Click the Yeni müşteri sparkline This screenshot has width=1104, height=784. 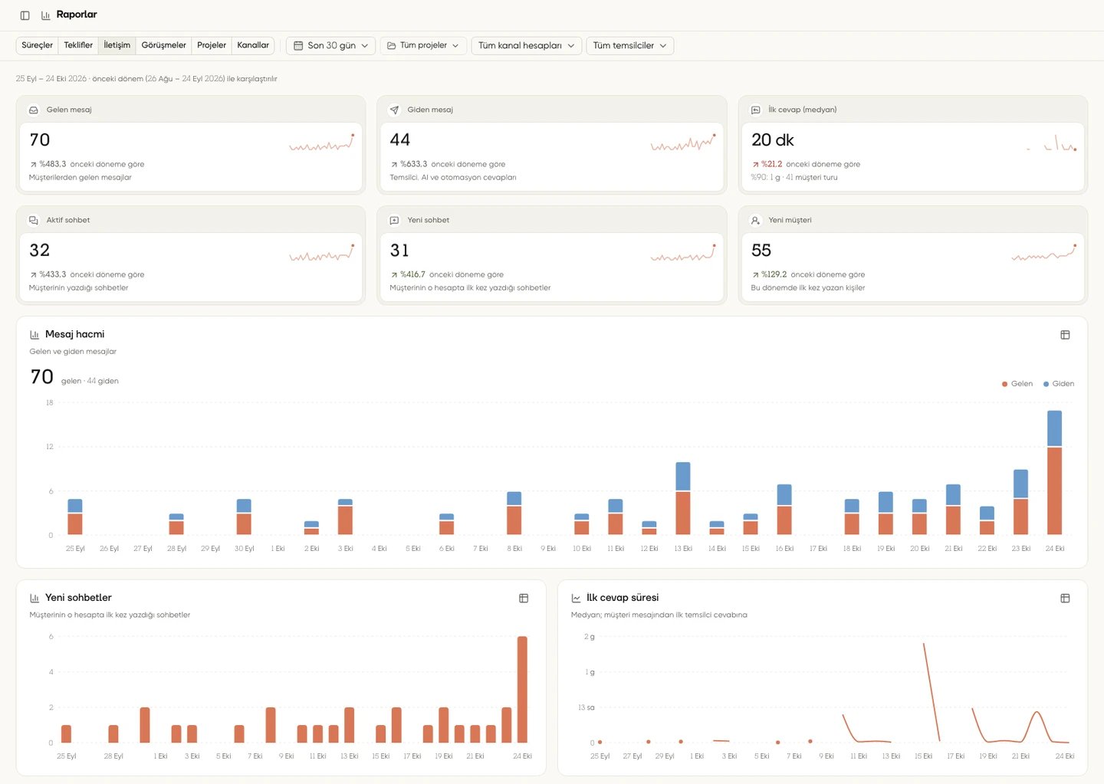pyautogui.click(x=1043, y=253)
